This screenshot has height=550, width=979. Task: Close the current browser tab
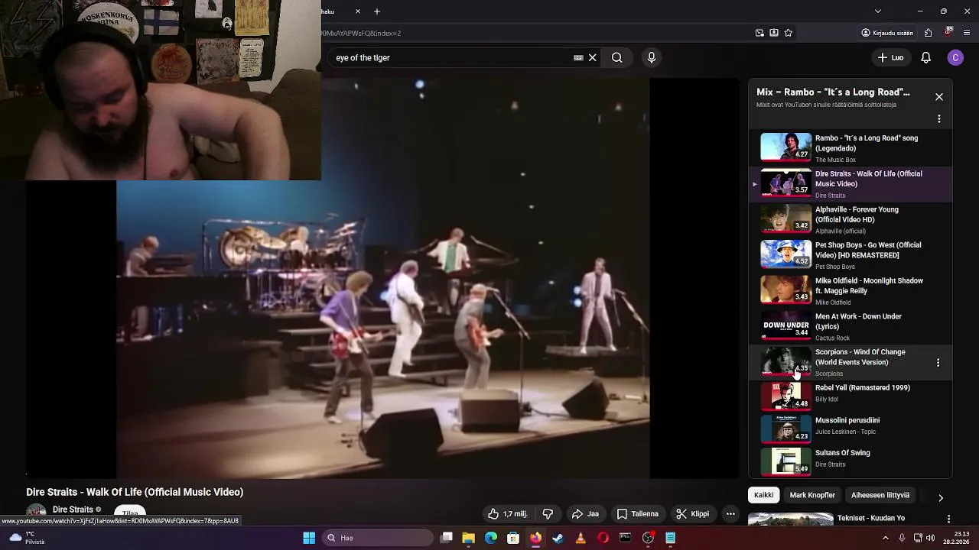pyautogui.click(x=358, y=11)
